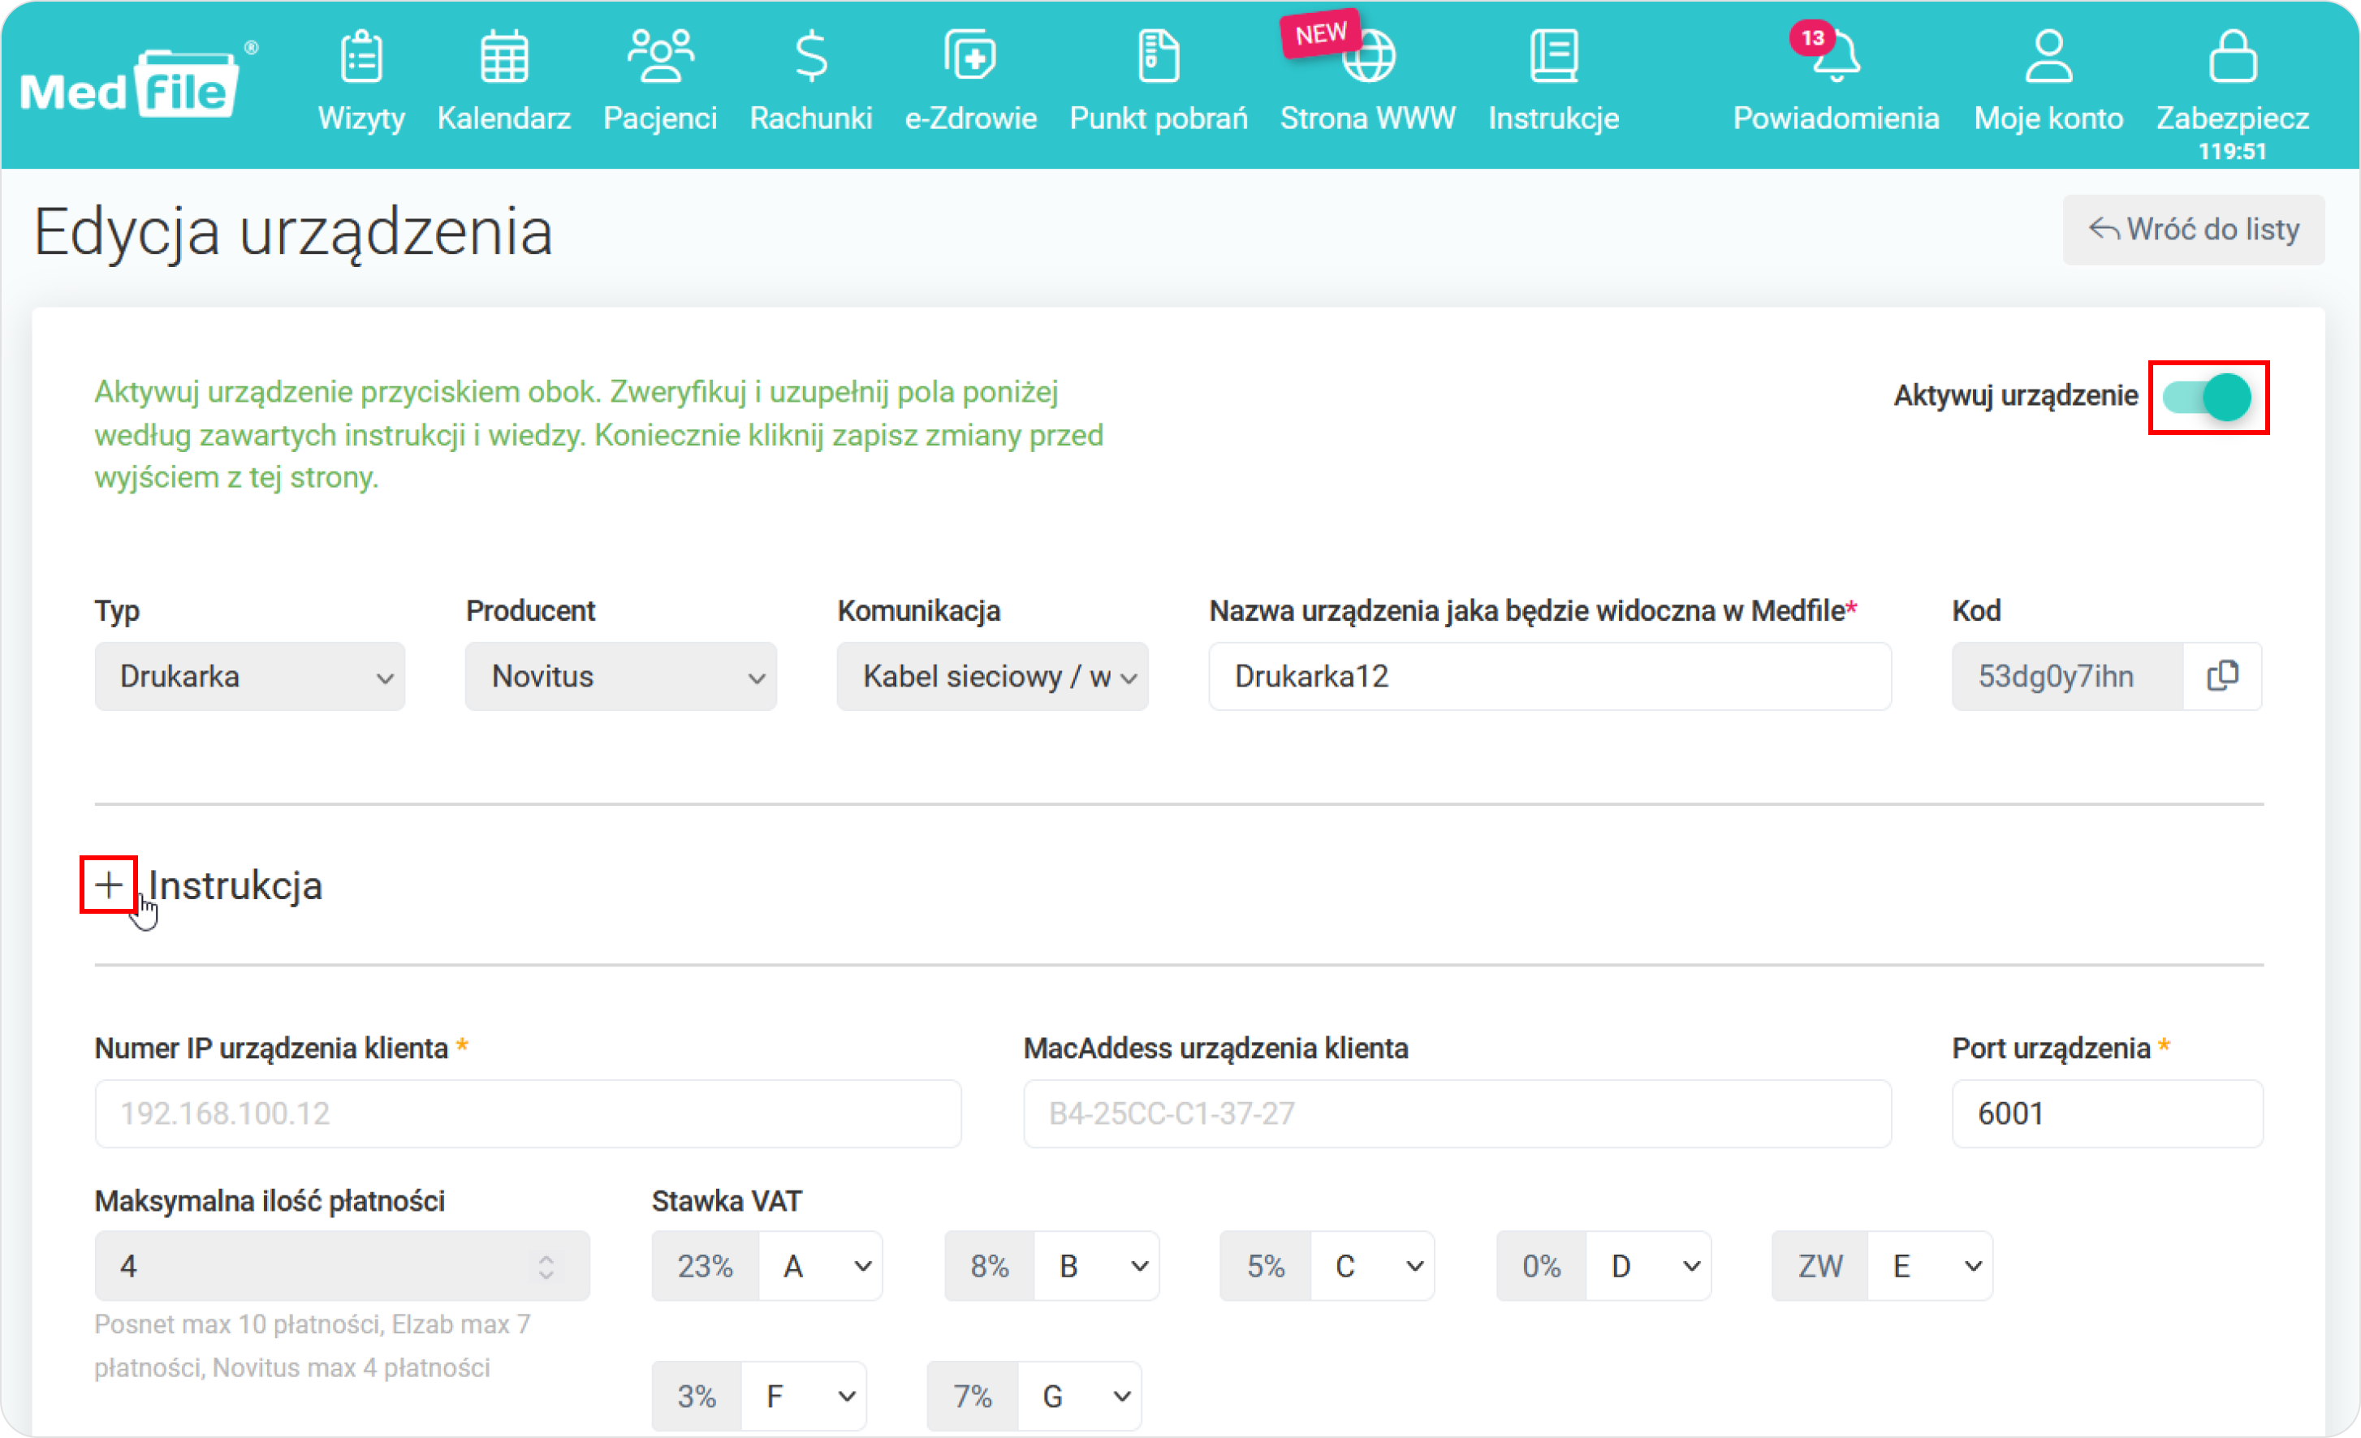
Task: Go to Rachunki menu label
Action: [810, 118]
